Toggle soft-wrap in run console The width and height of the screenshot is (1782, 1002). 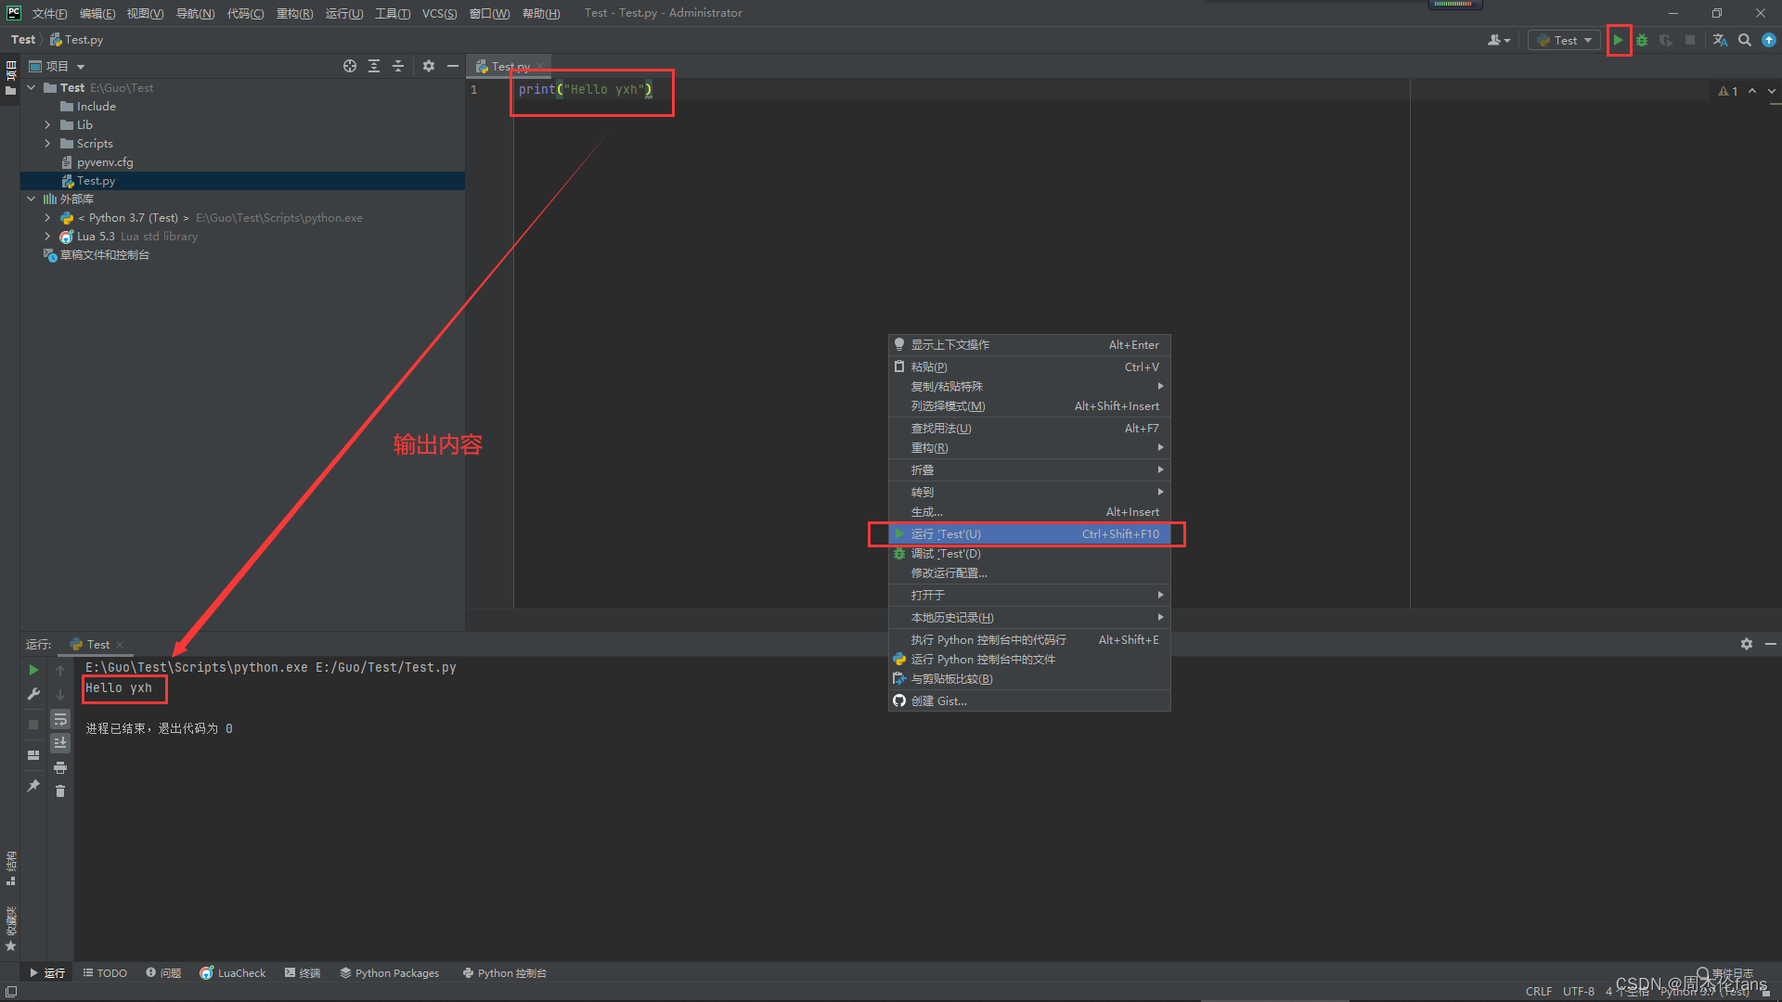pos(60,719)
